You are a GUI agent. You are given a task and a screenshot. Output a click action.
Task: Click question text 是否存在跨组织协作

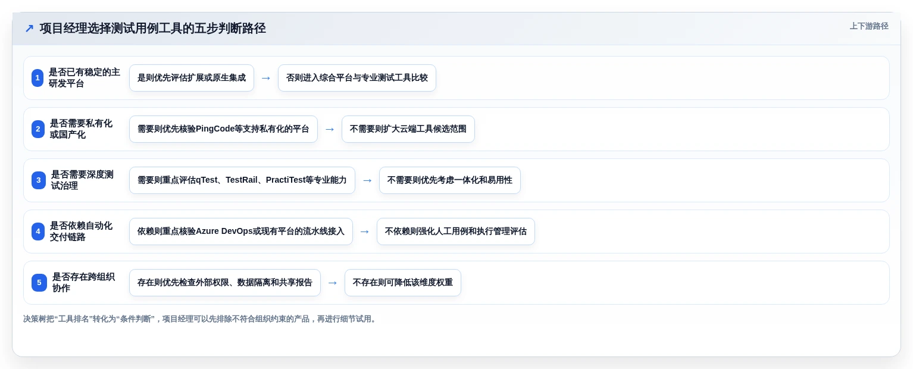point(83,283)
